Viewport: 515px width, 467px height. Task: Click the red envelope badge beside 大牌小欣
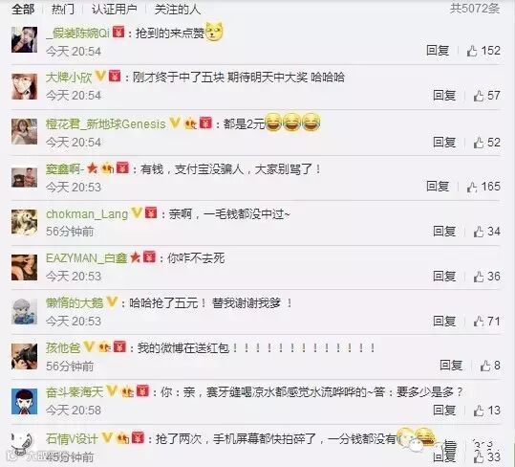(115, 76)
